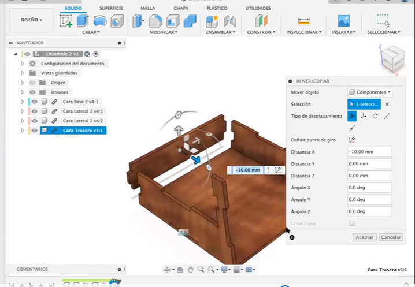
Task: Select the Shell tool icon
Action: click(x=173, y=21)
